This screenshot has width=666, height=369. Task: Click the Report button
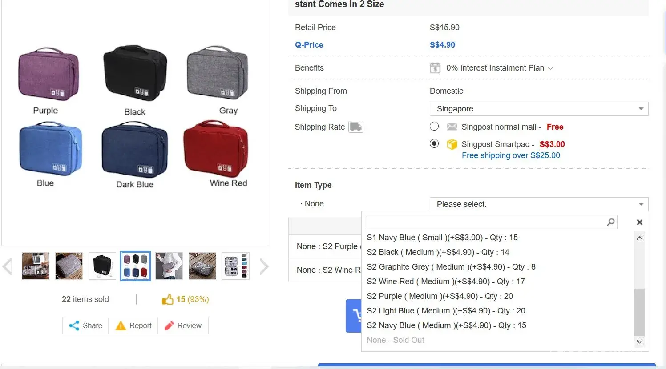[x=133, y=325]
